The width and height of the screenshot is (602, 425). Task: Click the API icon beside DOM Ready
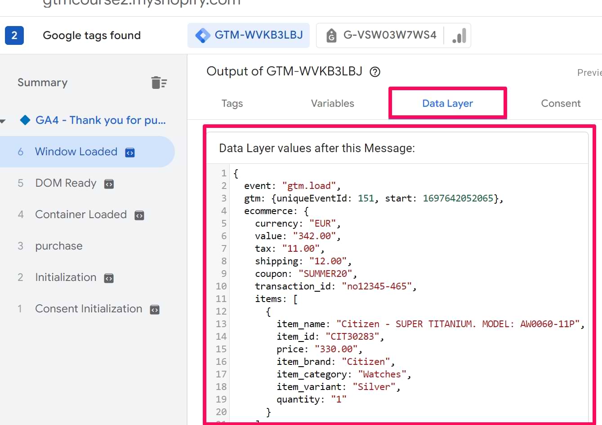109,184
